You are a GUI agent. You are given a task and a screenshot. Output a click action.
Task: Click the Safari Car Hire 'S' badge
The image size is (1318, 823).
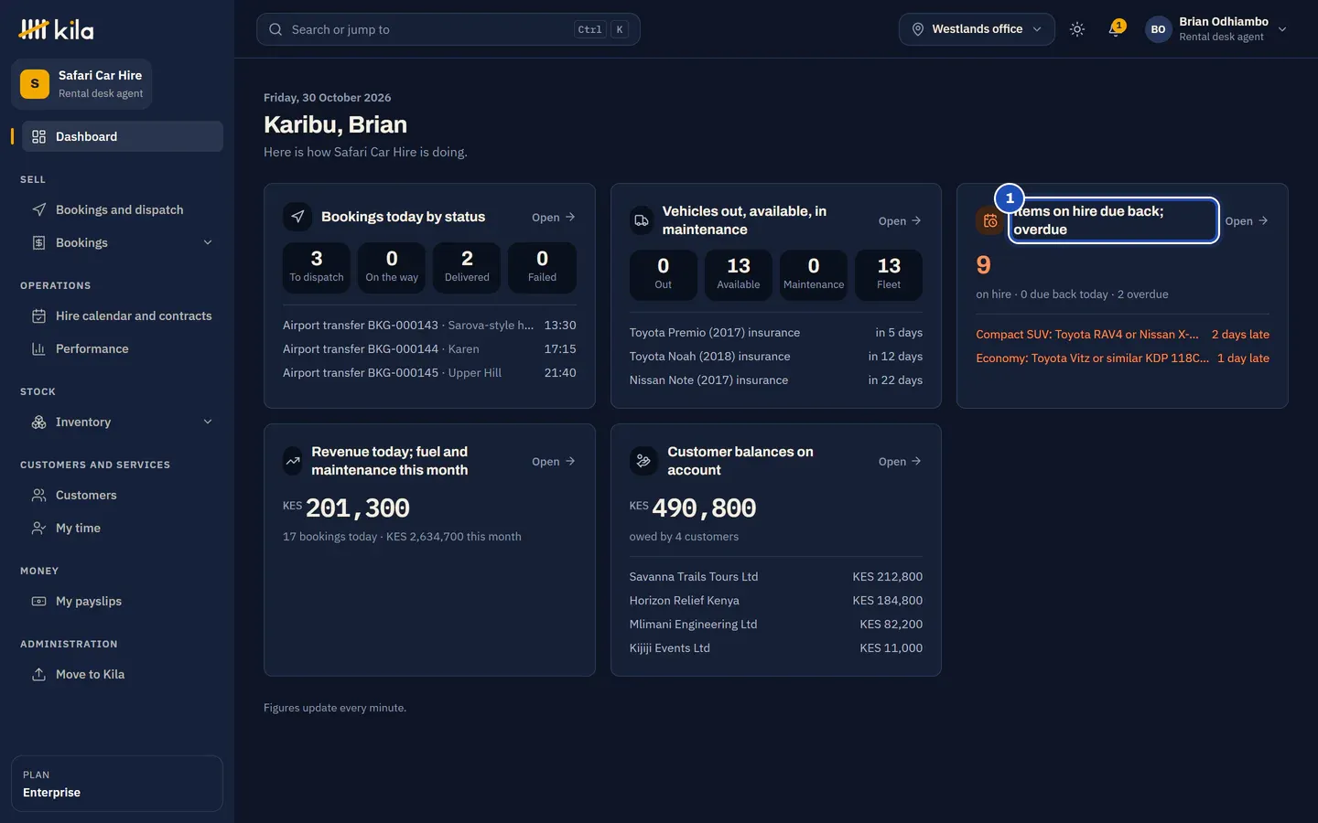pyautogui.click(x=35, y=84)
